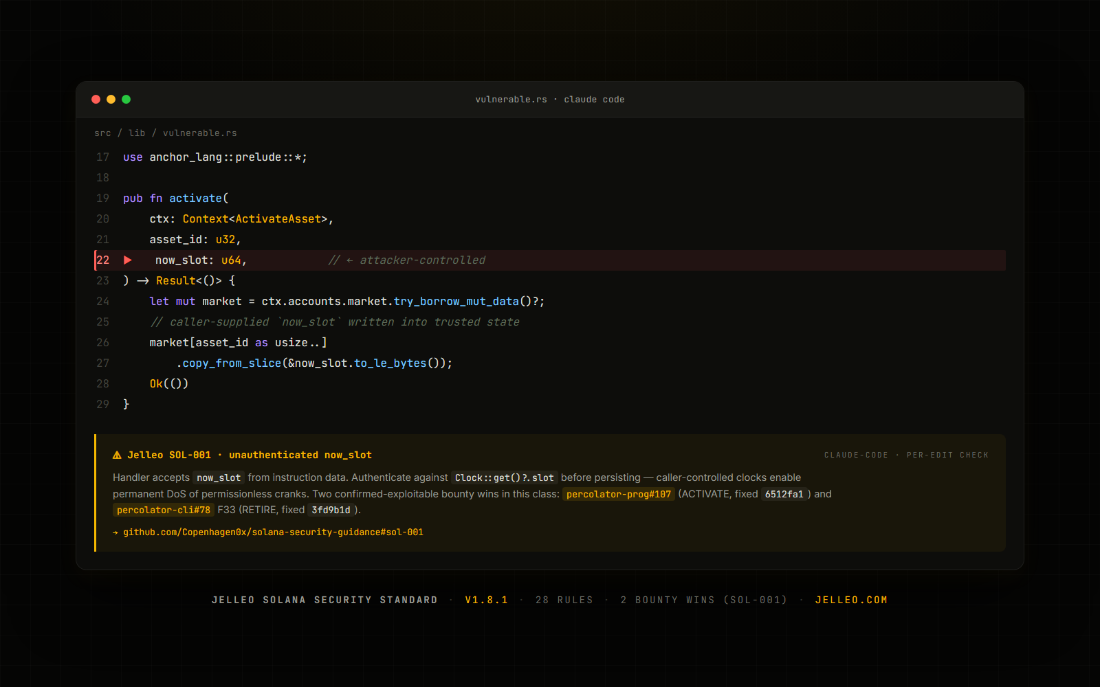
Task: Click the yellow minimize window dot
Action: coord(111,100)
